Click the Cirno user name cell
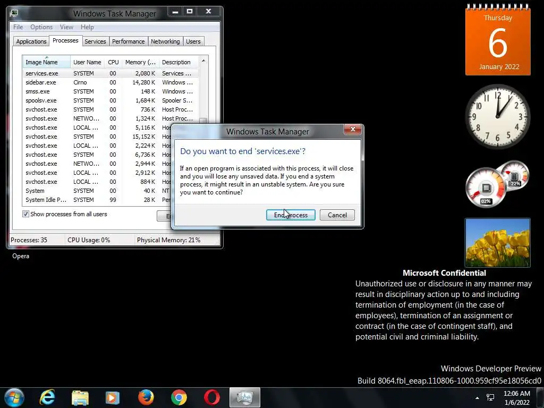The width and height of the screenshot is (544, 408). coord(80,82)
